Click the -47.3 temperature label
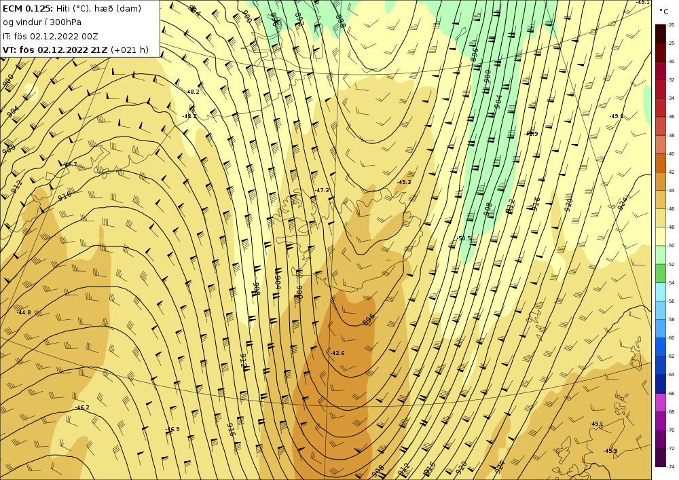 click(322, 190)
